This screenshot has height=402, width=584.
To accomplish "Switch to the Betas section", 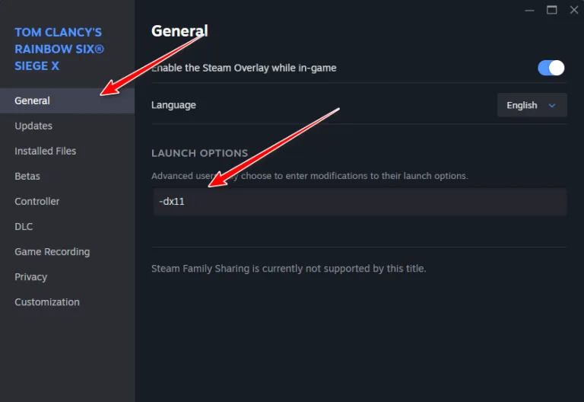I will (x=27, y=176).
